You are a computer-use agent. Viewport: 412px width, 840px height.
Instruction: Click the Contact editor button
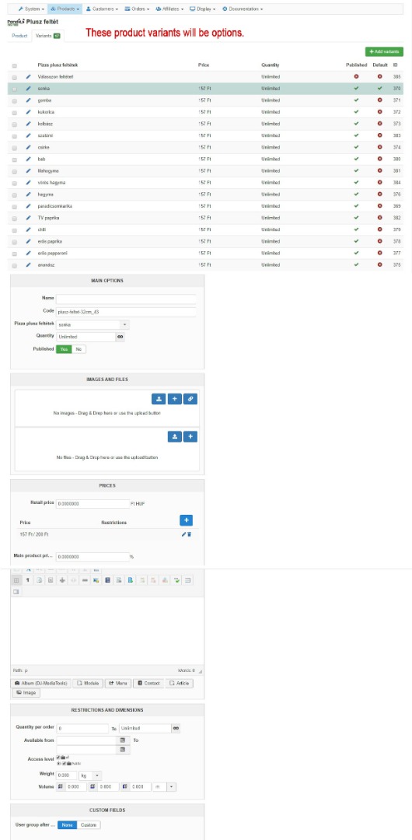(x=148, y=683)
